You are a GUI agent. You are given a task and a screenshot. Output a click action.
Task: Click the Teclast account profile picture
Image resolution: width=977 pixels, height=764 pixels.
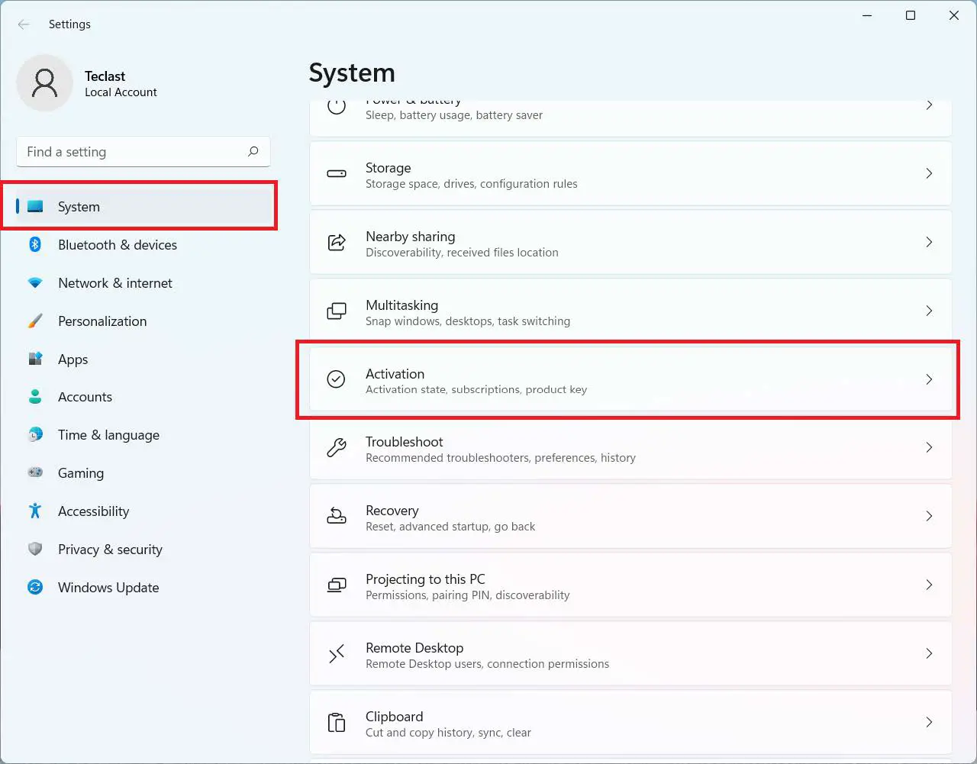click(45, 83)
